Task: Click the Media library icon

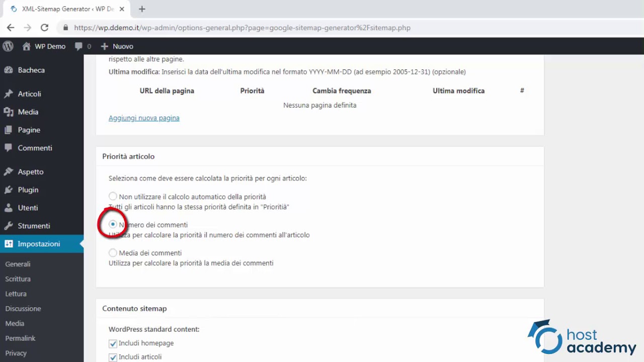Action: pyautogui.click(x=8, y=112)
